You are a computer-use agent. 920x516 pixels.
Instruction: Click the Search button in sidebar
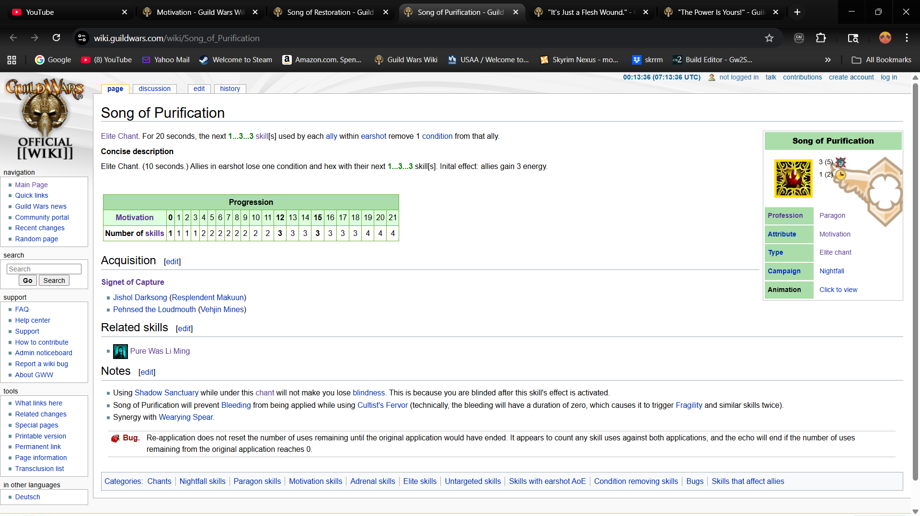click(54, 280)
